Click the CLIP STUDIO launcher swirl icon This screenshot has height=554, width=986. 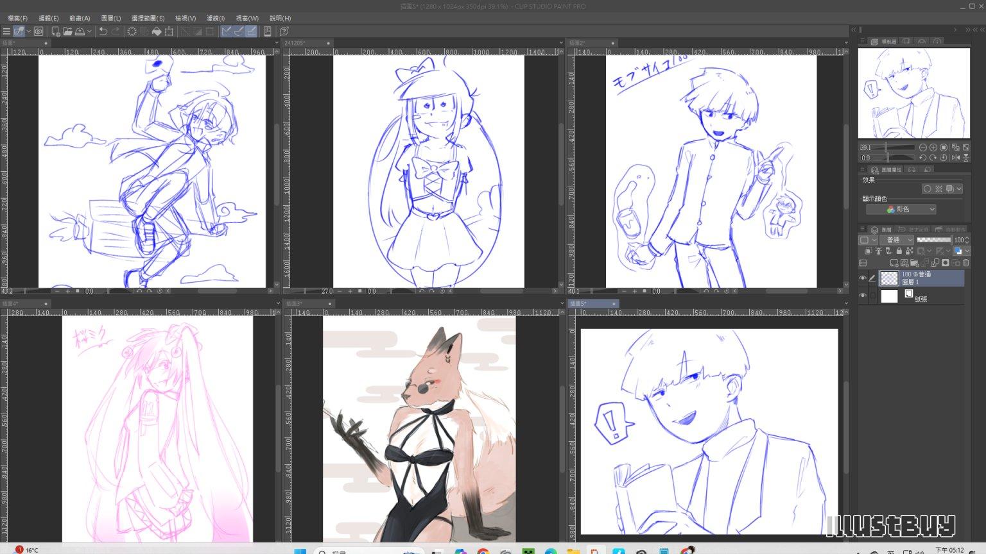(x=39, y=31)
